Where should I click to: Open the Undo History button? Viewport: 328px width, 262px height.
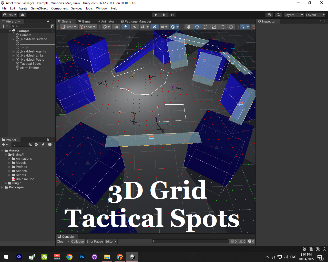click(x=269, y=15)
